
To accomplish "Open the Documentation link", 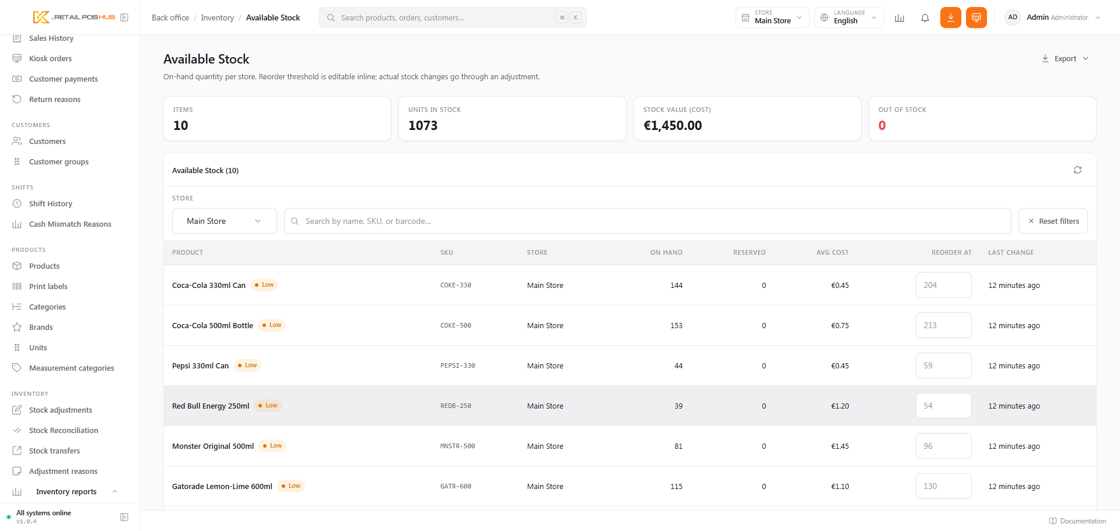I will coord(1077,521).
